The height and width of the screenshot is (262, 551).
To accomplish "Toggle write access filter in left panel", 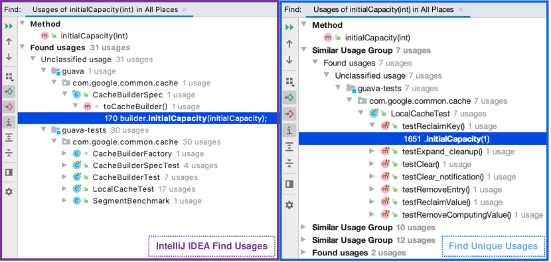I will coord(9,107).
